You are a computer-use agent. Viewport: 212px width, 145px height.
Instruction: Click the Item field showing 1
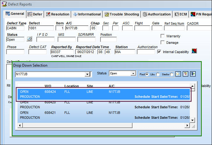(x=60, y=28)
